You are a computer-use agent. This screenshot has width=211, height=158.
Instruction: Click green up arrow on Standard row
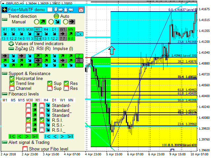(x=35, y=115)
